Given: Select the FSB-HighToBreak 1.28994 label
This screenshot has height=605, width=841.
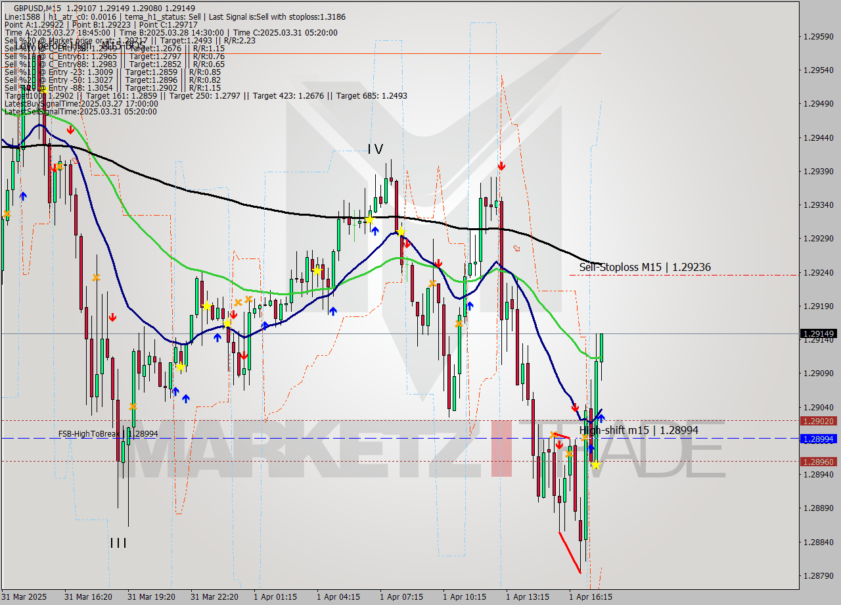Looking at the screenshot, I should [110, 434].
